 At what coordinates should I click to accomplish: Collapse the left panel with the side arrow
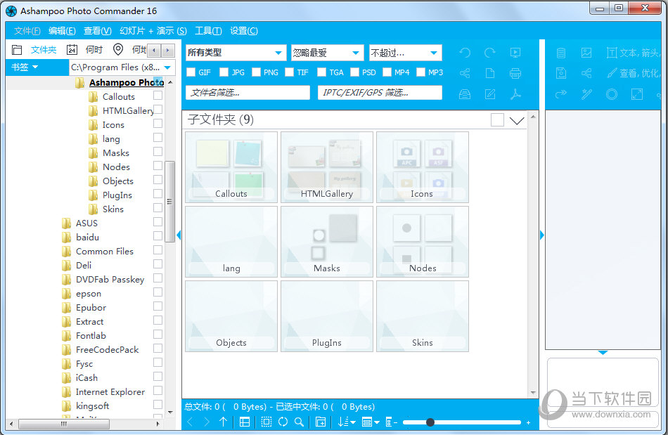pos(179,235)
